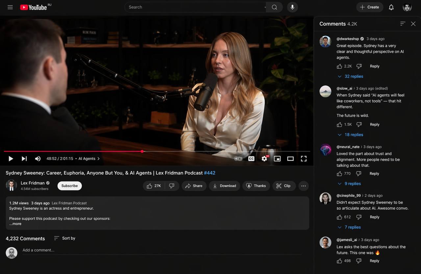Open account avatar menu
This screenshot has height=274, width=421.
(x=407, y=7)
